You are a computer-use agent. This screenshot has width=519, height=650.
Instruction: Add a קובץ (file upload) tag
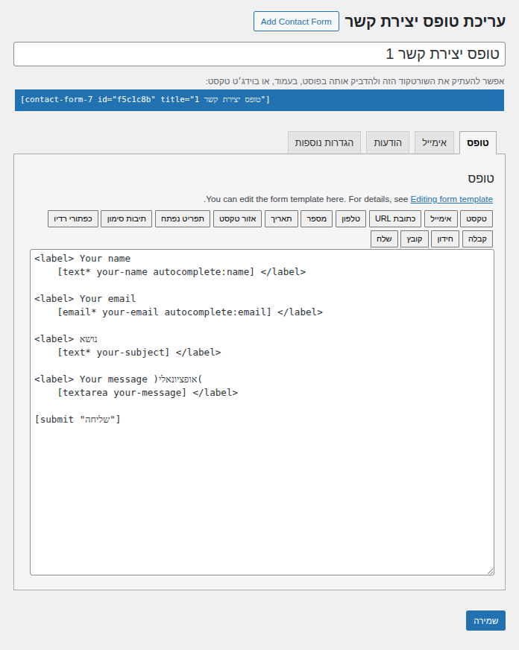[x=414, y=239]
